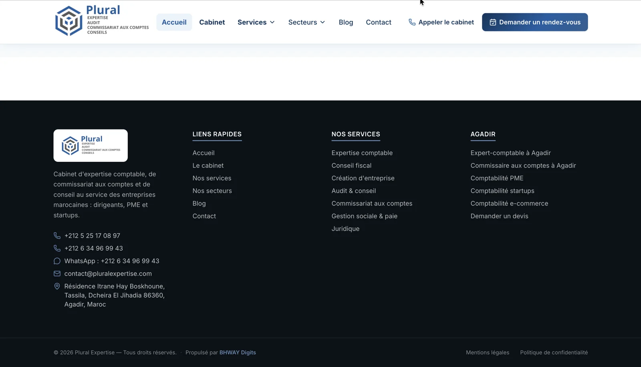Image resolution: width=641 pixels, height=367 pixels.
Task: Click the footer Accueil quick link
Action: (204, 153)
